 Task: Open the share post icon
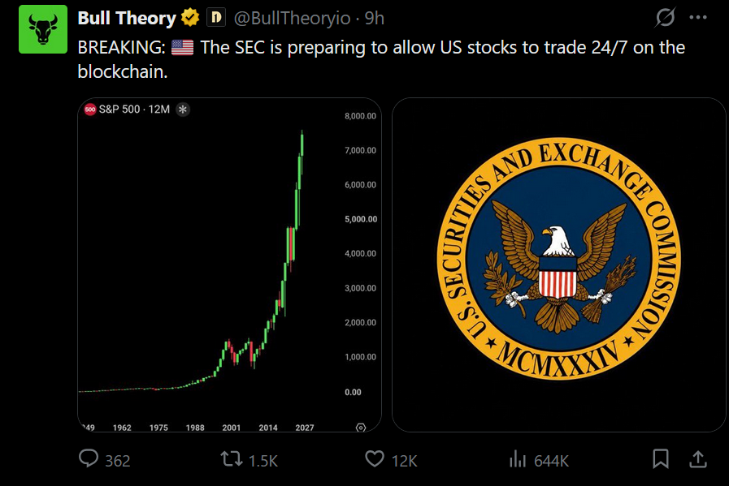(697, 459)
